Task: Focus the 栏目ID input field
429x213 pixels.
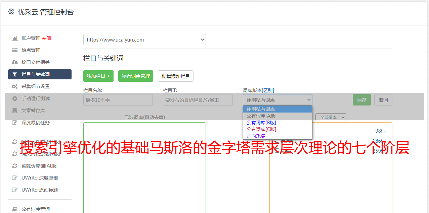Action: [198, 100]
